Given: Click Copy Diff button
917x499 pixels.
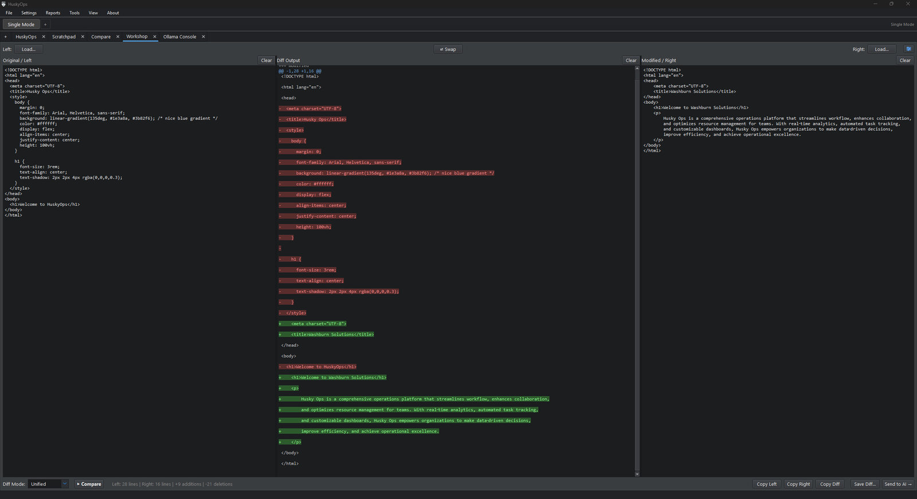Looking at the screenshot, I should 830,484.
